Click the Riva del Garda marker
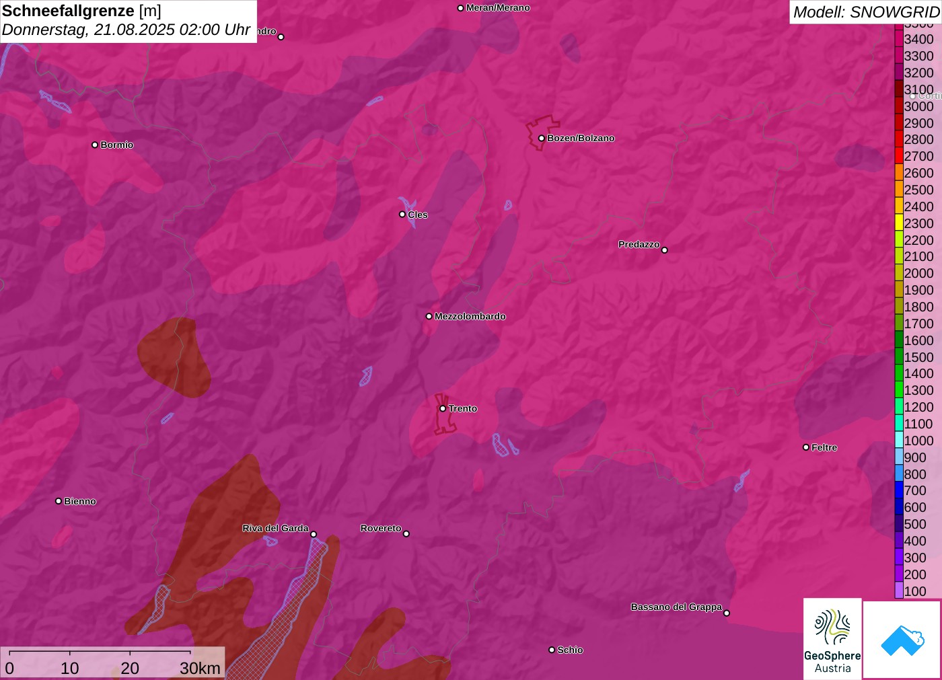This screenshot has width=942, height=680. (314, 534)
